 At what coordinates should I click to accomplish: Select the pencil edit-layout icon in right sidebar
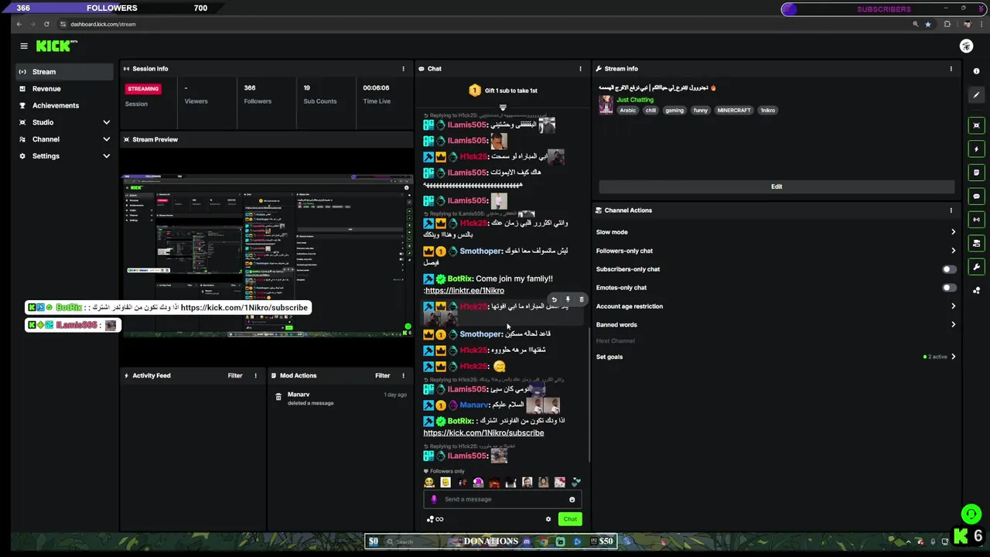(977, 95)
